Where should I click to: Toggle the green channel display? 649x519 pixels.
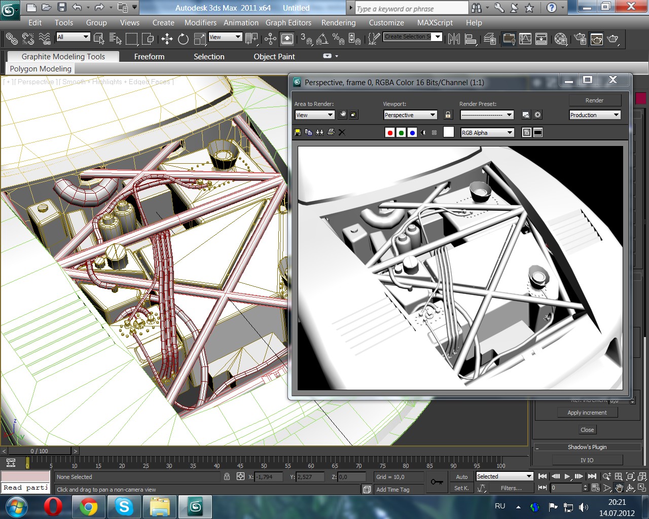coord(401,133)
